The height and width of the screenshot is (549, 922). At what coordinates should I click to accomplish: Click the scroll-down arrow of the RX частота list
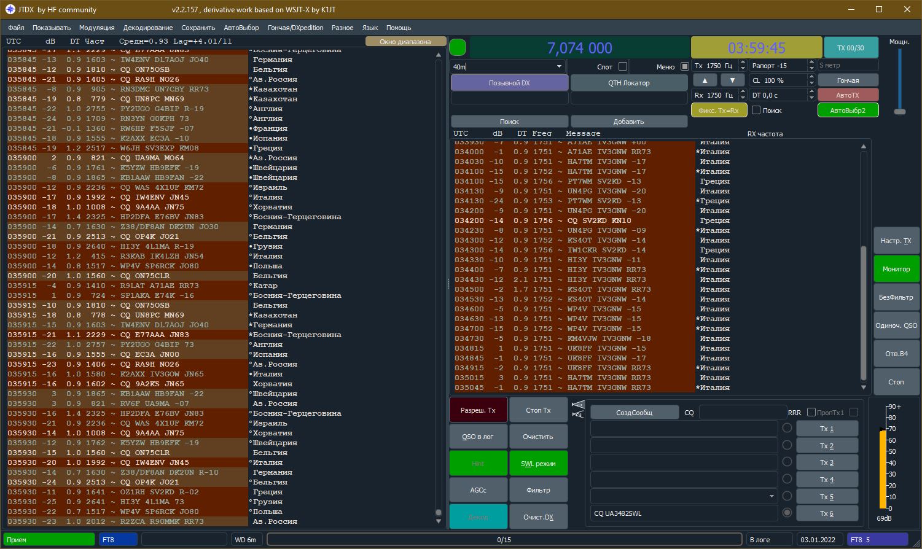[x=864, y=387]
